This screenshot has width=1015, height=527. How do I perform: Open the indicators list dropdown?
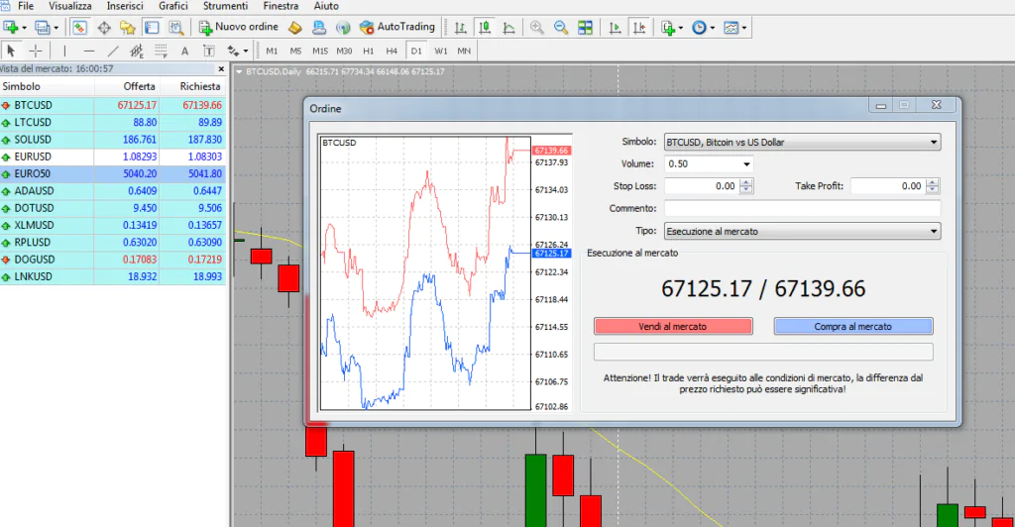672,27
